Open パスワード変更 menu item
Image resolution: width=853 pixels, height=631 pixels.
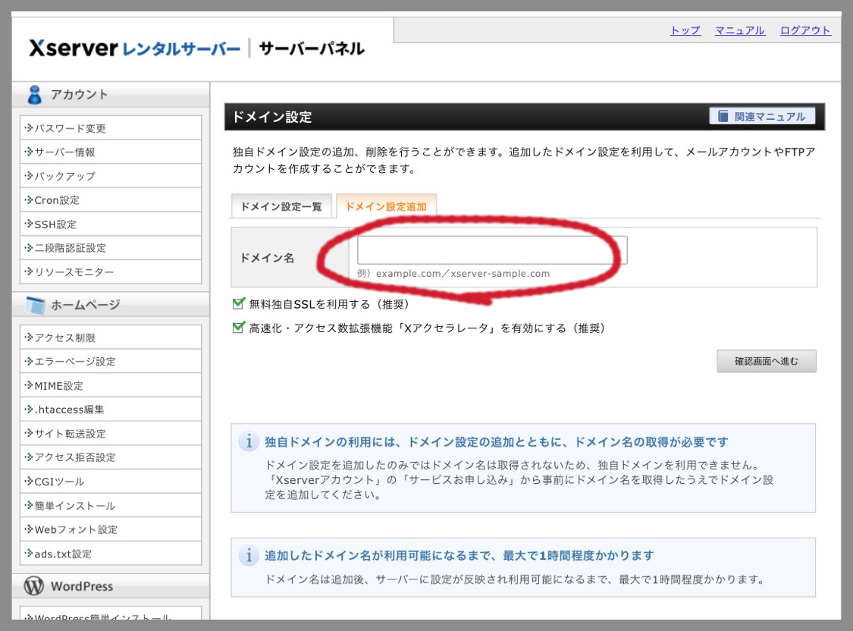click(x=111, y=128)
